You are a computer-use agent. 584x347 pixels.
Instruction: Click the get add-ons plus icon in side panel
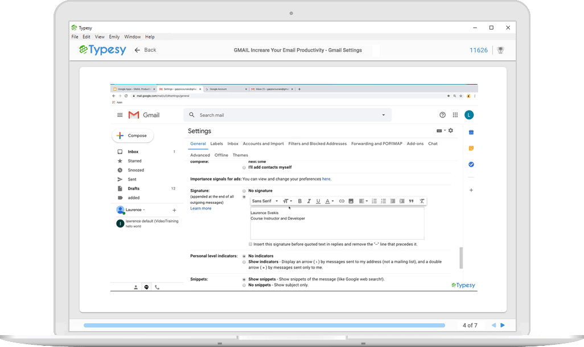471,190
